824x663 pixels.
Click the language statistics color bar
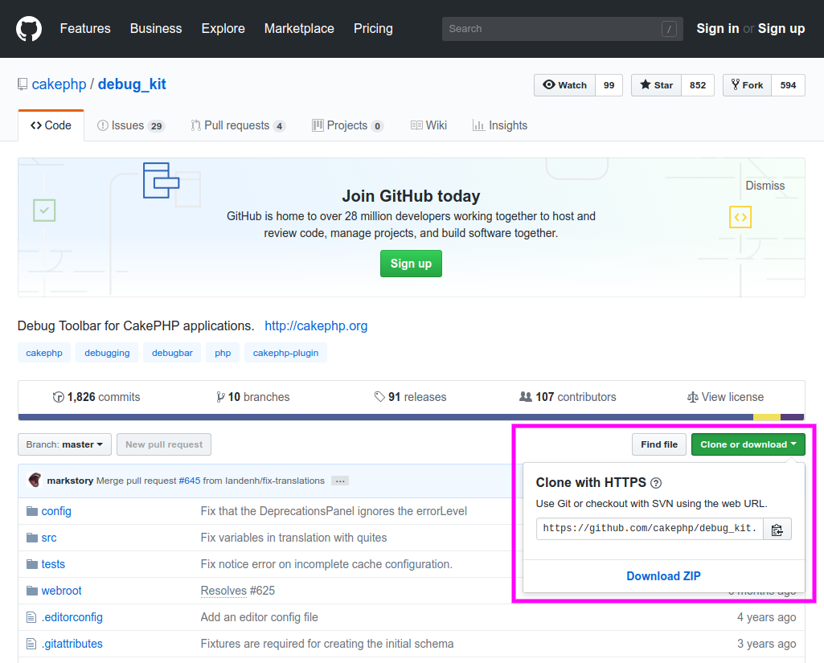[x=411, y=417]
